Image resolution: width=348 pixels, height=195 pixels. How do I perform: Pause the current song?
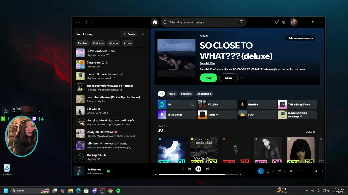click(198, 169)
